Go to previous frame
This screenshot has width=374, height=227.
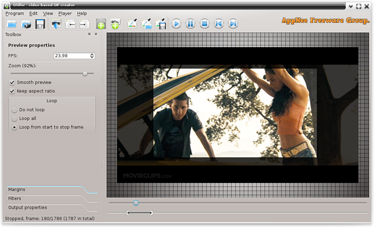point(219,23)
